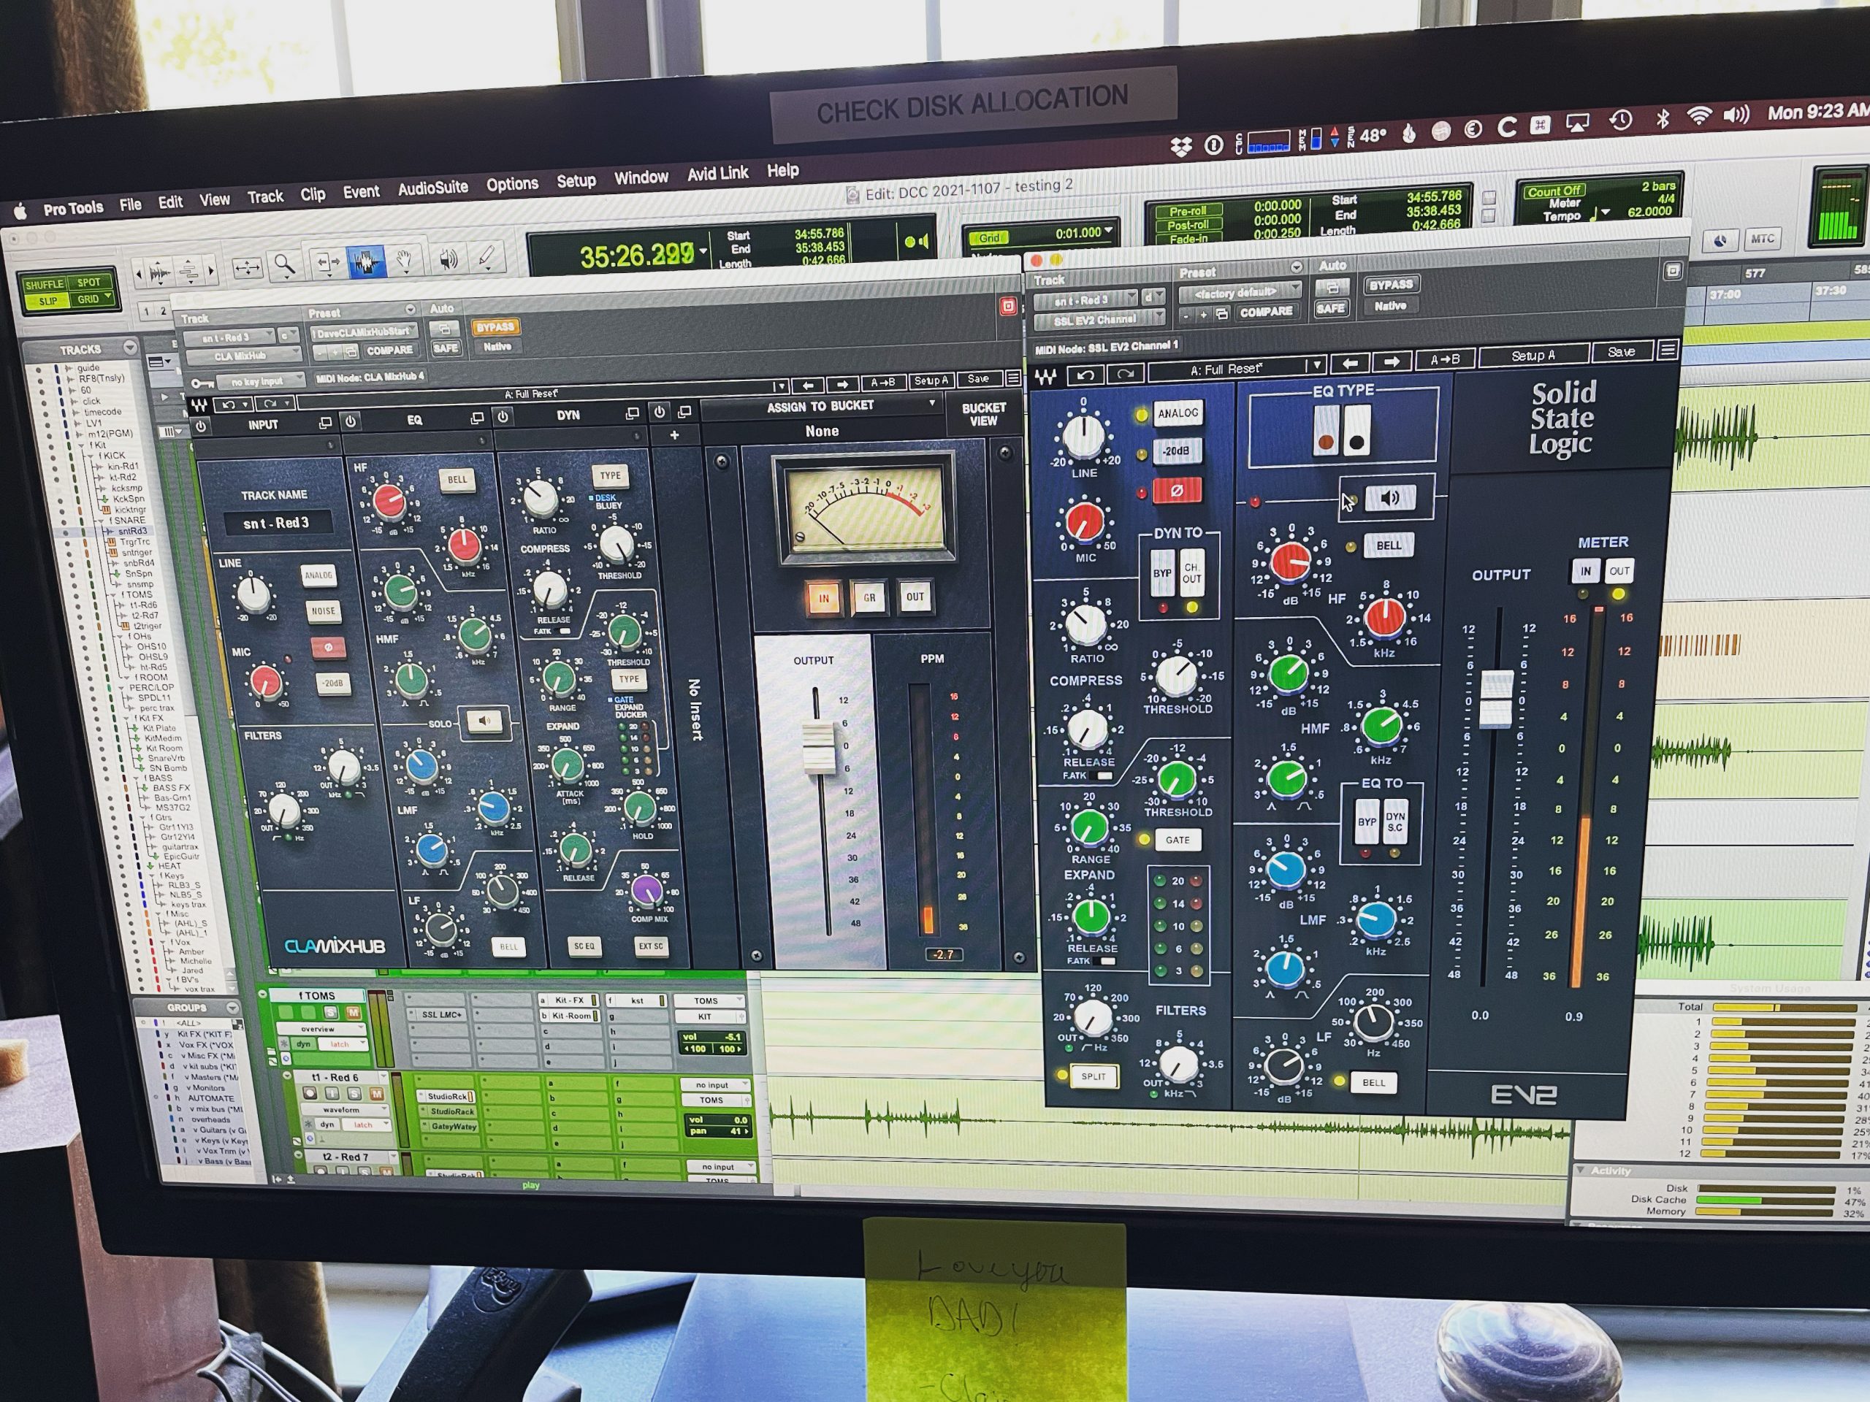Viewport: 1870px width, 1402px height.
Task: Open the File menu
Action: [130, 204]
